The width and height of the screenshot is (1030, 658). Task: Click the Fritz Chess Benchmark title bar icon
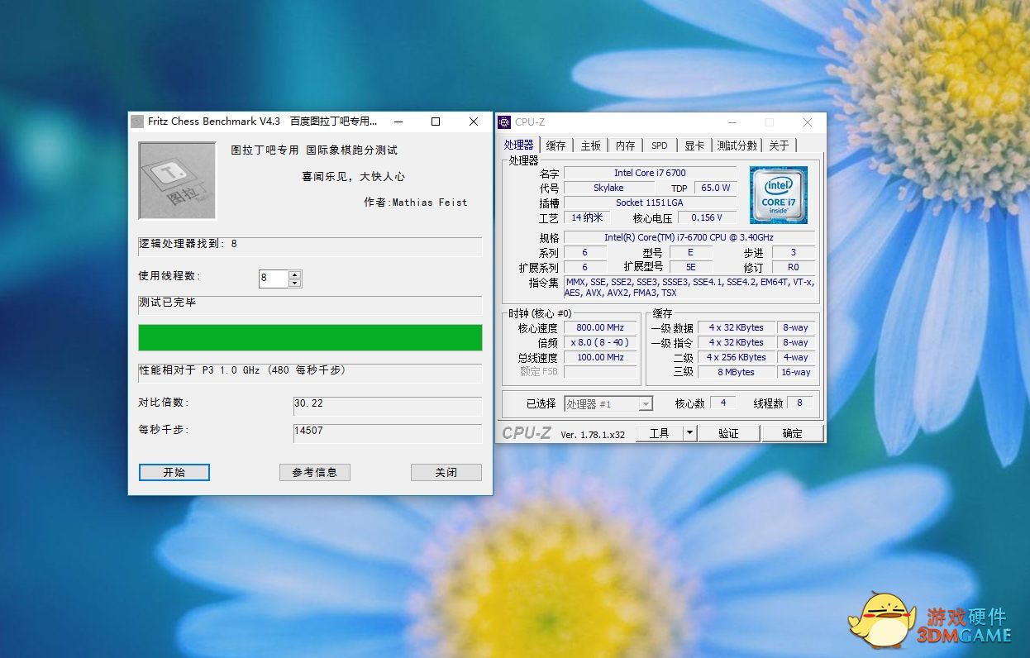(137, 122)
